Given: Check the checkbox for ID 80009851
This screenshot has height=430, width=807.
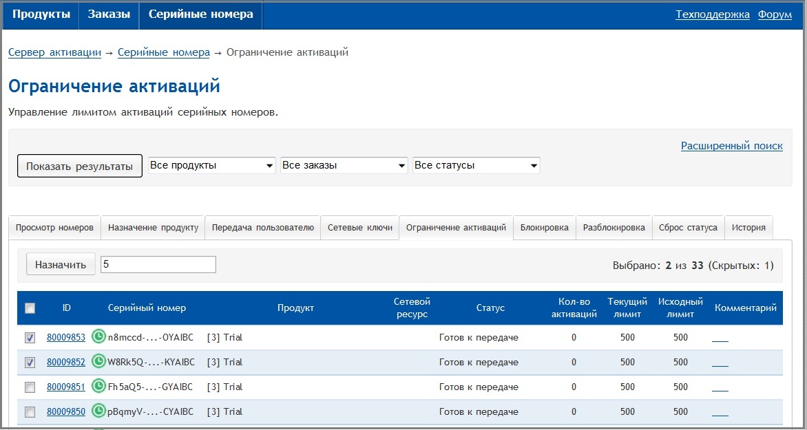Looking at the screenshot, I should [30, 387].
